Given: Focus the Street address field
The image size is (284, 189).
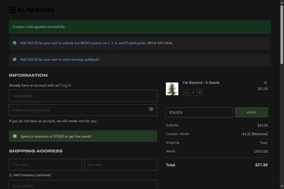Looking at the screenshot, I should [83, 185].
